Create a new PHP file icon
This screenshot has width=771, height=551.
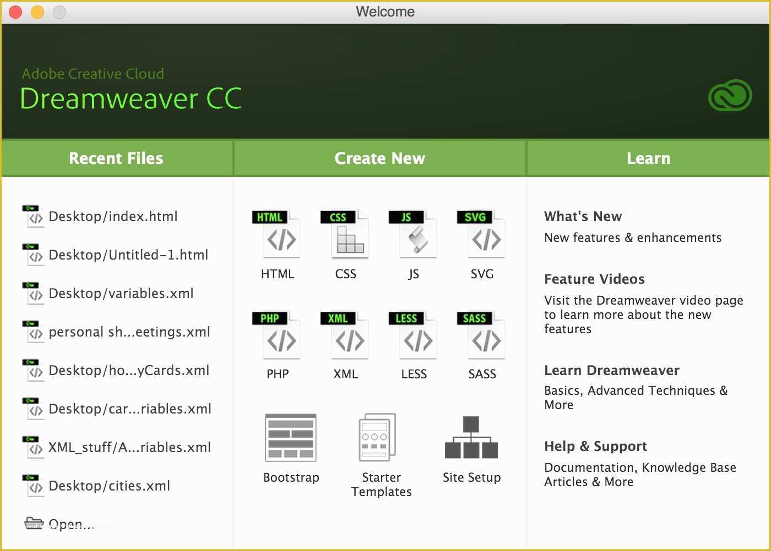click(277, 334)
